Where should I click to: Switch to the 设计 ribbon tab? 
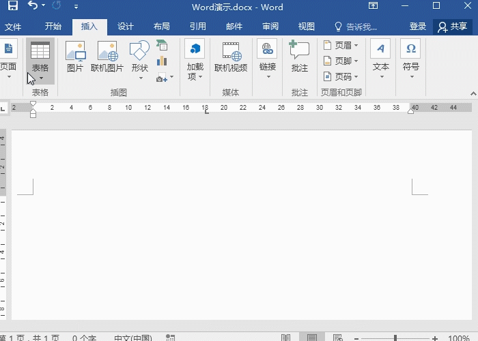(125, 27)
